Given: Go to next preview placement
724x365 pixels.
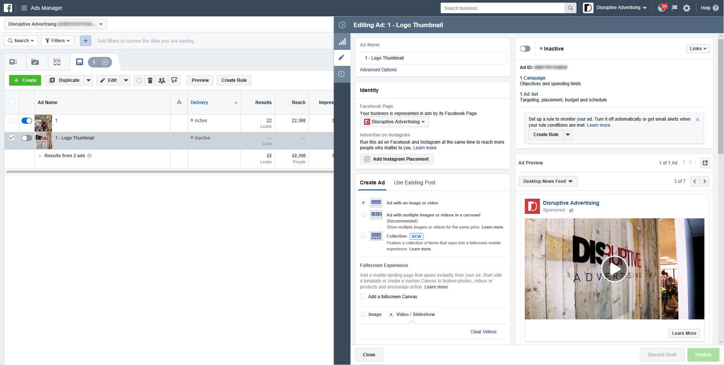Looking at the screenshot, I should [x=704, y=181].
